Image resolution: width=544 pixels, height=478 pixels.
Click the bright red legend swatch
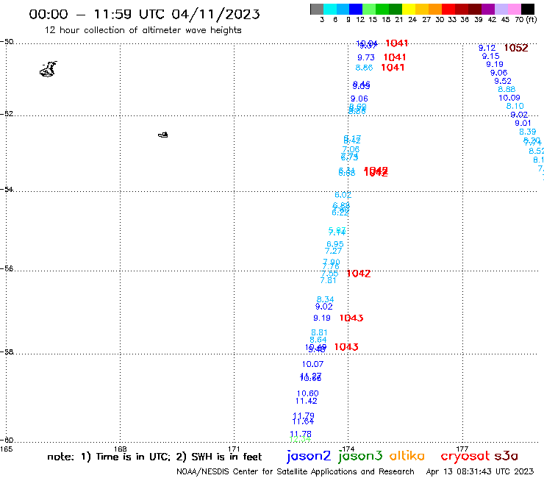tap(448, 9)
